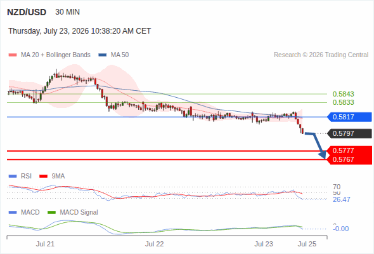This screenshot has height=254, width=374.
Task: Click the MA 20 + Bollinger Bands pink swatch
Action: click(x=13, y=55)
